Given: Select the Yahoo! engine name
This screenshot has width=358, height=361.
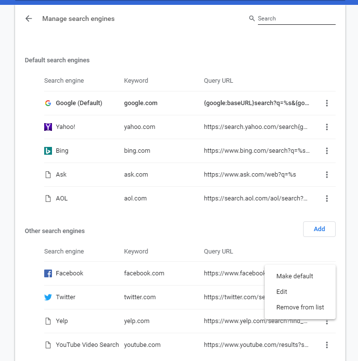Looking at the screenshot, I should tap(66, 127).
